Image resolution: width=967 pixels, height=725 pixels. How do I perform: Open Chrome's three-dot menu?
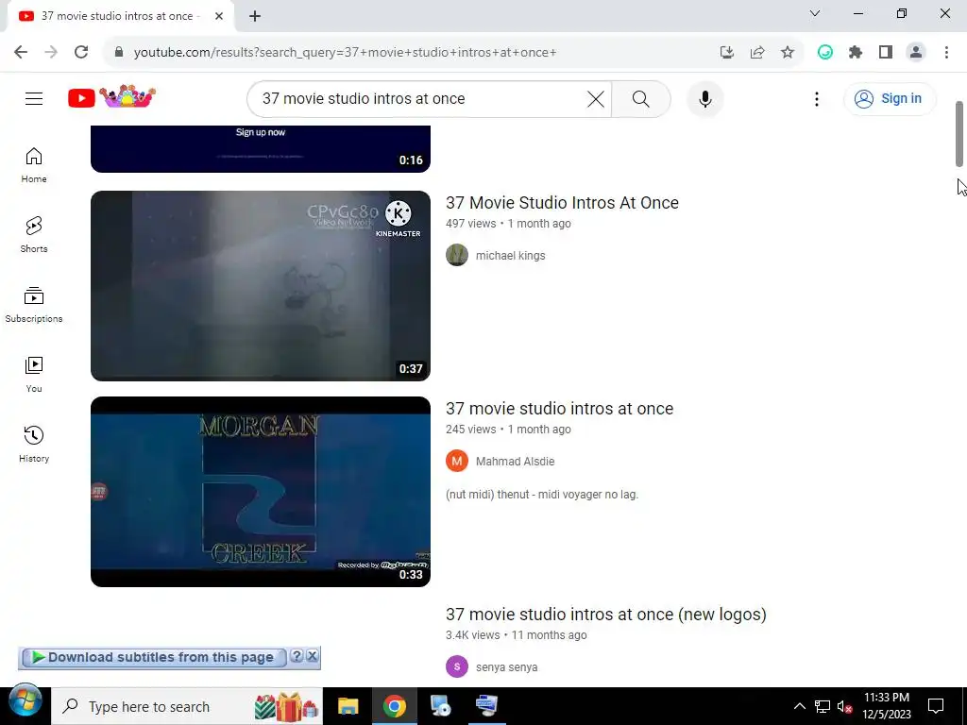[x=946, y=53]
